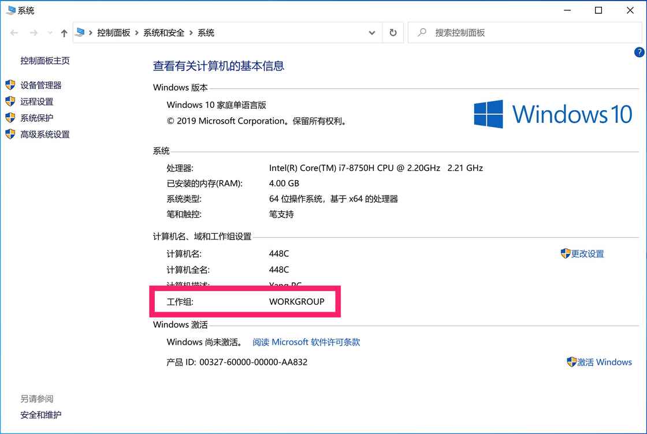Click the Forward navigation arrow
The image size is (647, 434).
click(34, 33)
